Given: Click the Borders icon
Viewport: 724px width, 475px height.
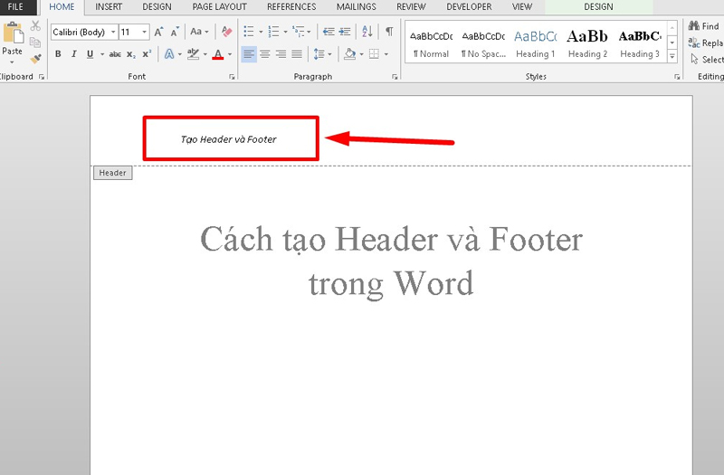Looking at the screenshot, I should [374, 54].
